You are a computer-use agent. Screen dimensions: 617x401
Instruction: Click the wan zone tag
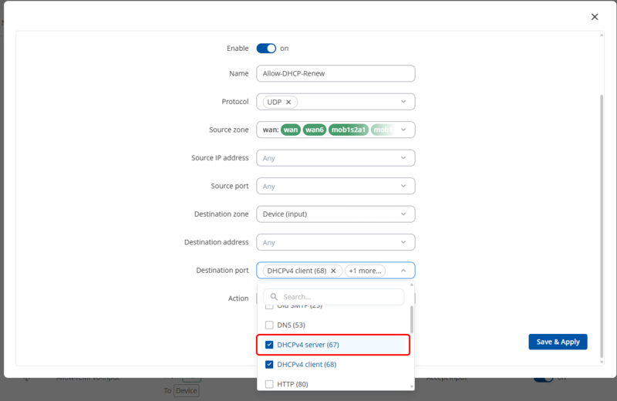(291, 130)
